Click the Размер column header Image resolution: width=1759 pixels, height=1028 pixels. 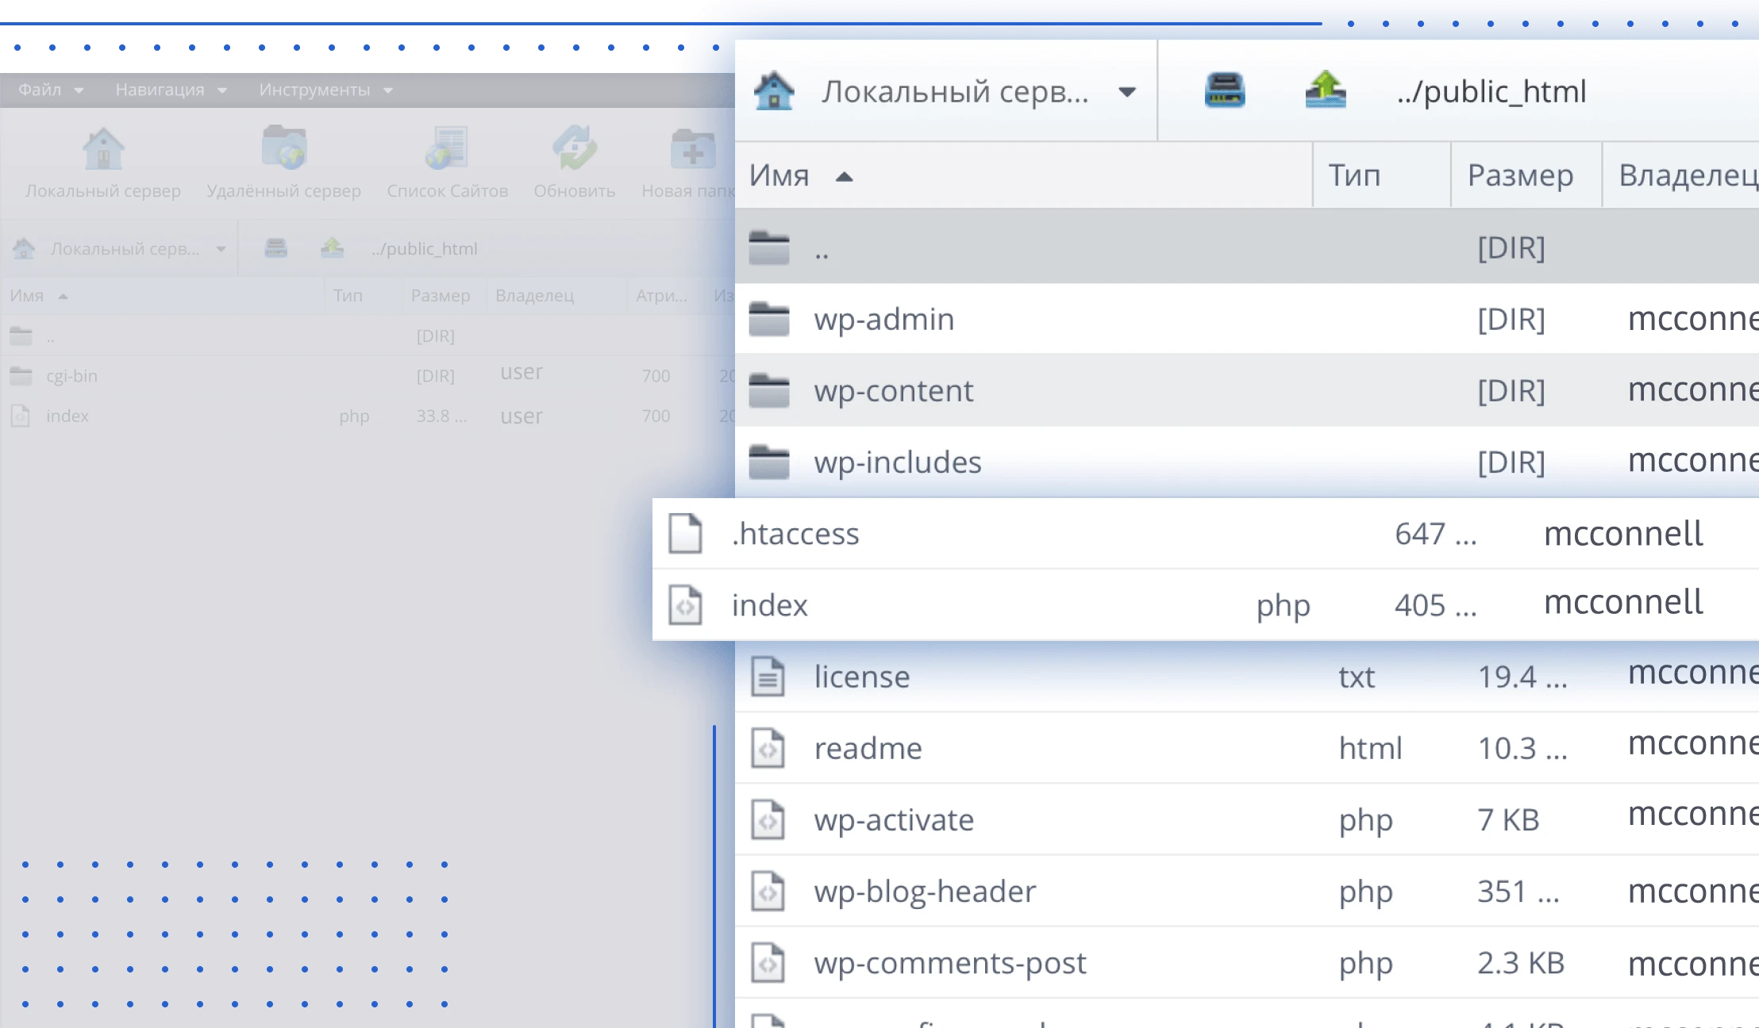pos(1520,175)
